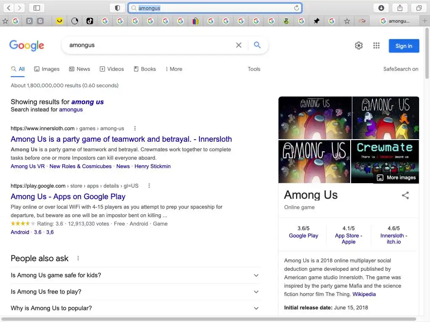430x322 pixels.
Task: Open the infinity loop pinned tab
Action: click(x=362, y=21)
